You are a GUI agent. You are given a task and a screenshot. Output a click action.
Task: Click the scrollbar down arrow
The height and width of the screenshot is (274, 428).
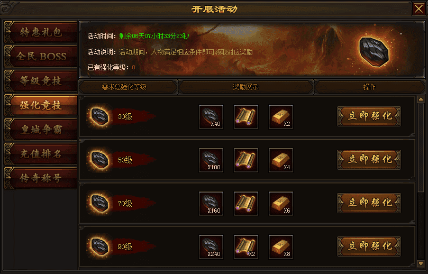tap(421, 263)
